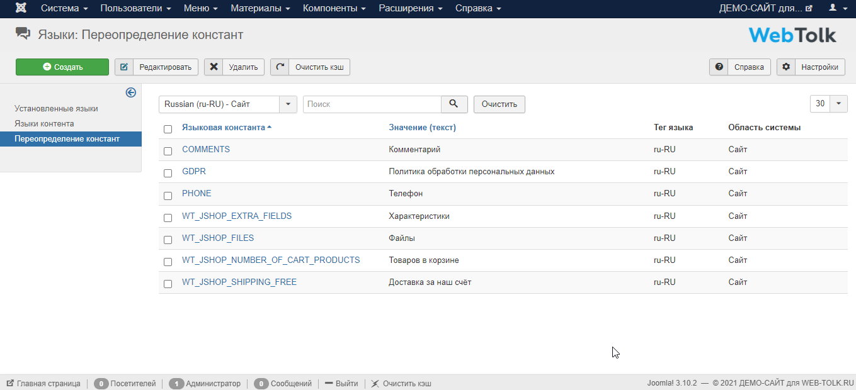The image size is (856, 390).
Task: Open the Russian (ru-RU) language filter dropdown
Action: (x=227, y=104)
